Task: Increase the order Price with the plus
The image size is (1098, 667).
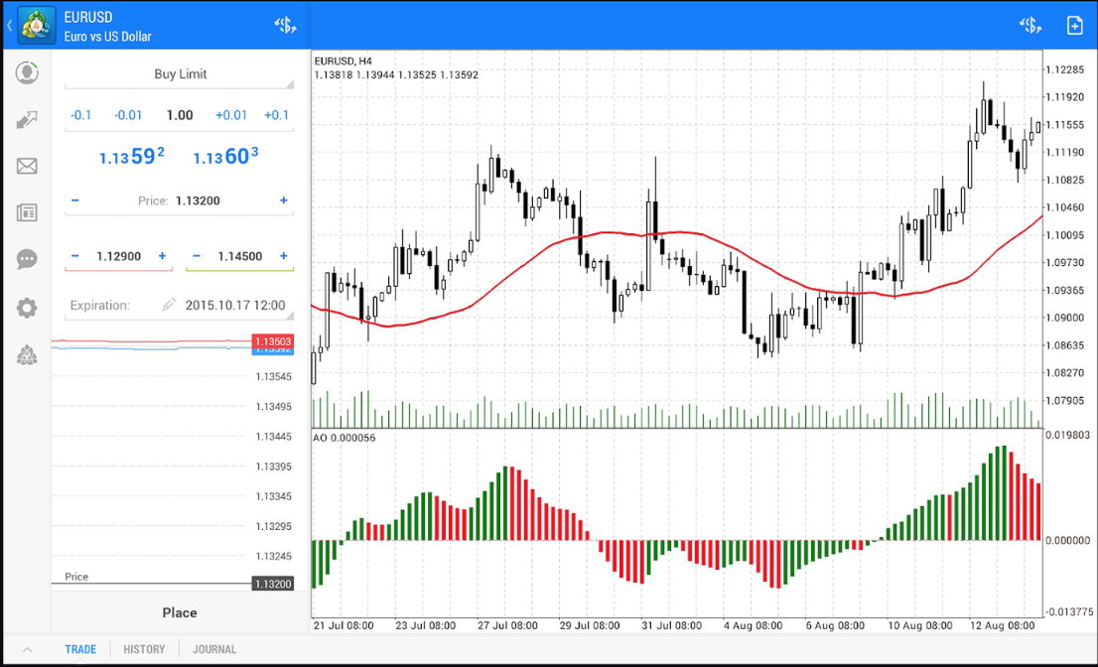Action: coord(284,200)
